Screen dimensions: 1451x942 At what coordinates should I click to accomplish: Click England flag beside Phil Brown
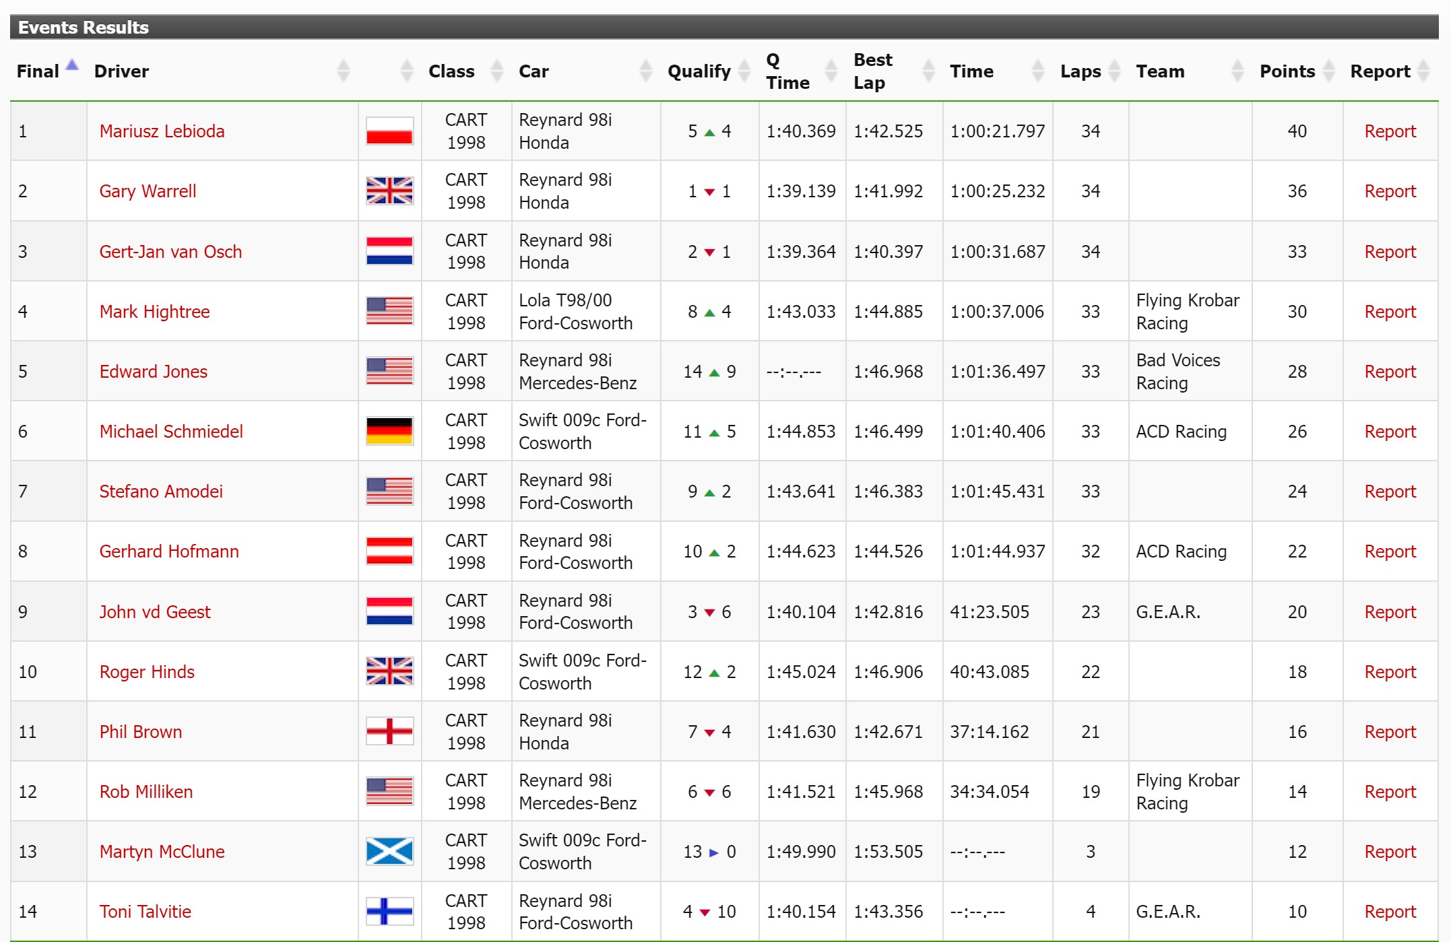tap(389, 732)
